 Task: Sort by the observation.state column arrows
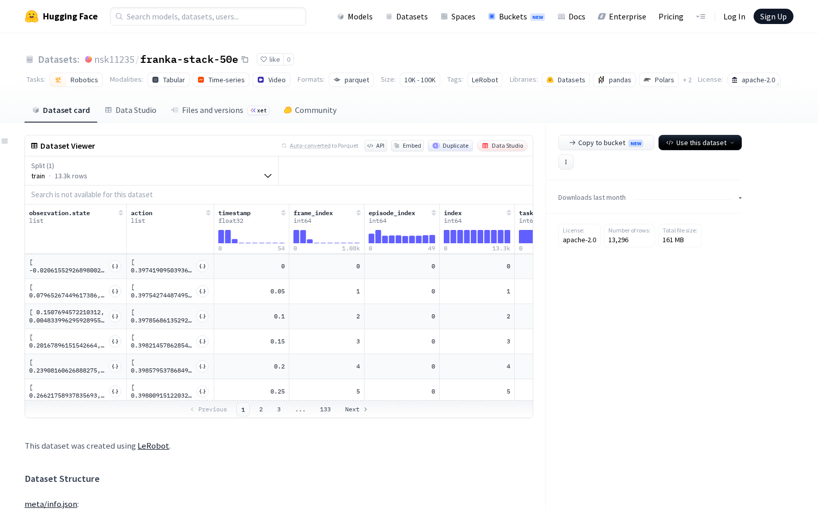(121, 213)
